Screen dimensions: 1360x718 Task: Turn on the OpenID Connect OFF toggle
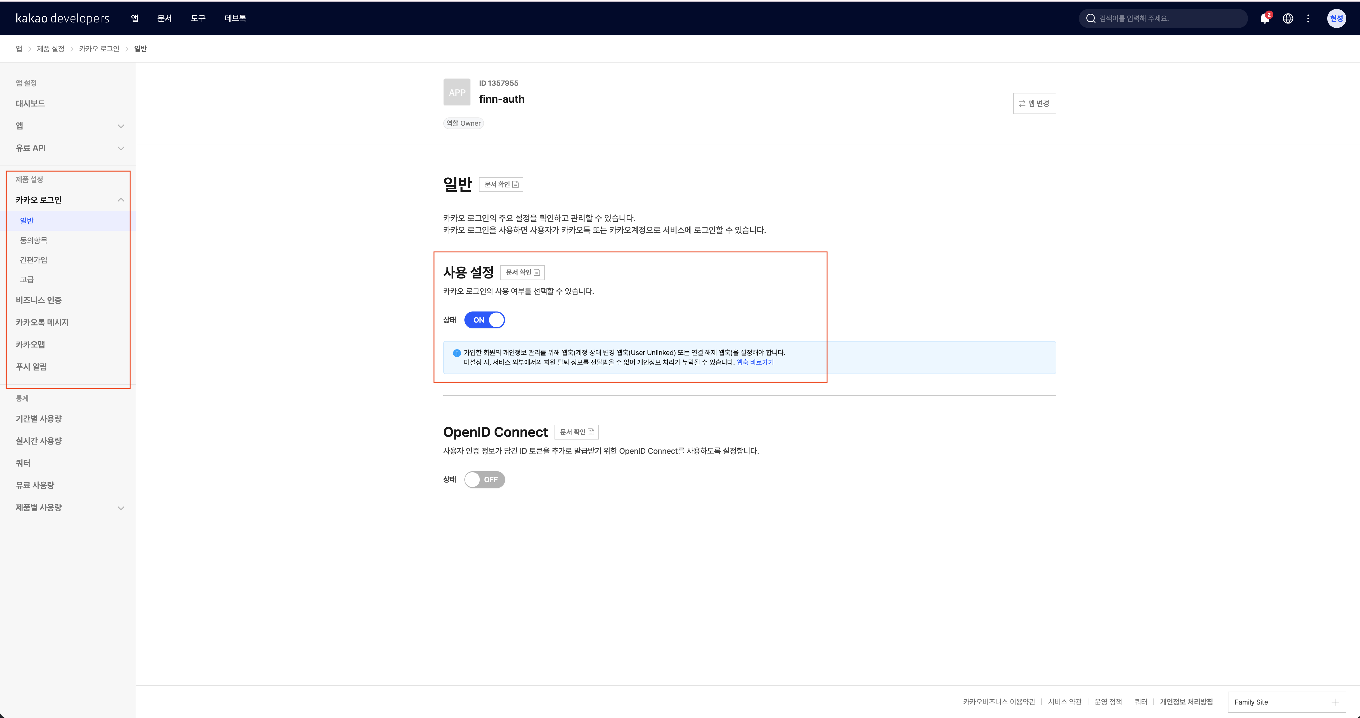(485, 480)
